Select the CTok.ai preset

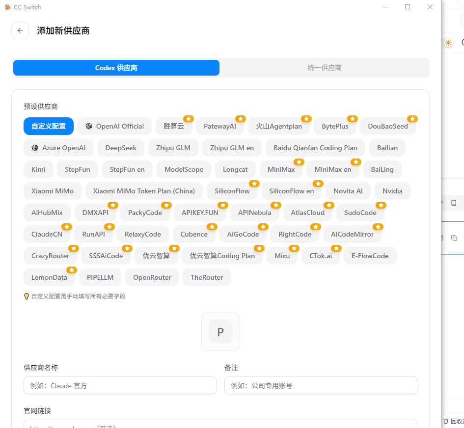321,256
